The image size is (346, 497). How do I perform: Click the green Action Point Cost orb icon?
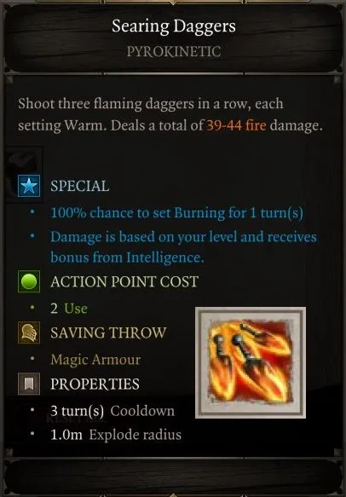coord(29,281)
